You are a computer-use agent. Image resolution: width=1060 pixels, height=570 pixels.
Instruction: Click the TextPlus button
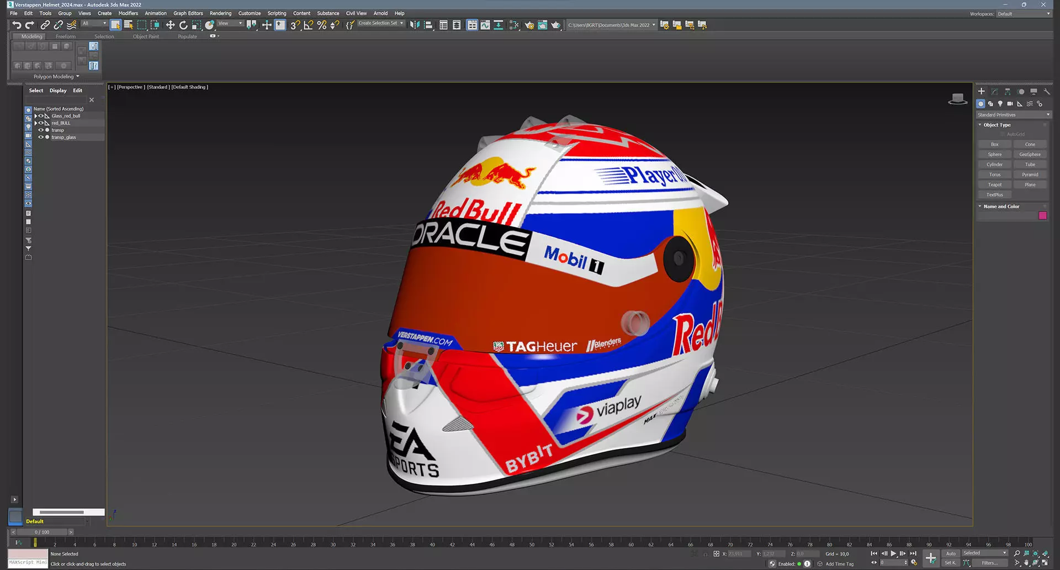point(994,194)
